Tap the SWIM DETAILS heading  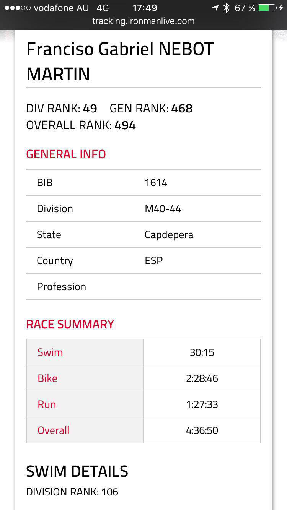tap(77, 471)
